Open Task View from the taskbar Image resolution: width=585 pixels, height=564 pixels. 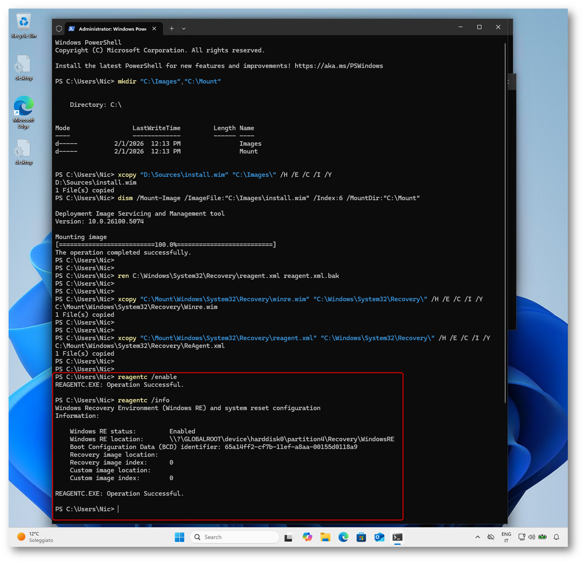click(x=289, y=537)
